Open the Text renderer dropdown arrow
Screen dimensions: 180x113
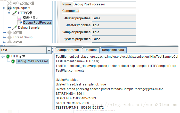point(49,50)
